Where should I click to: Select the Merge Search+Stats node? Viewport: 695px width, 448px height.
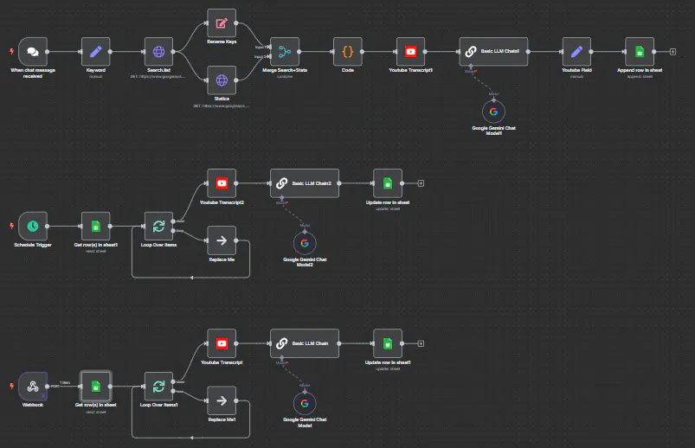pyautogui.click(x=285, y=52)
